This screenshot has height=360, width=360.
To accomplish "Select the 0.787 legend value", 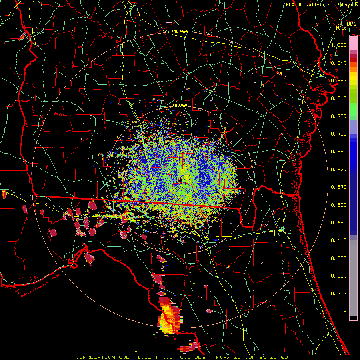I will pyautogui.click(x=339, y=116).
